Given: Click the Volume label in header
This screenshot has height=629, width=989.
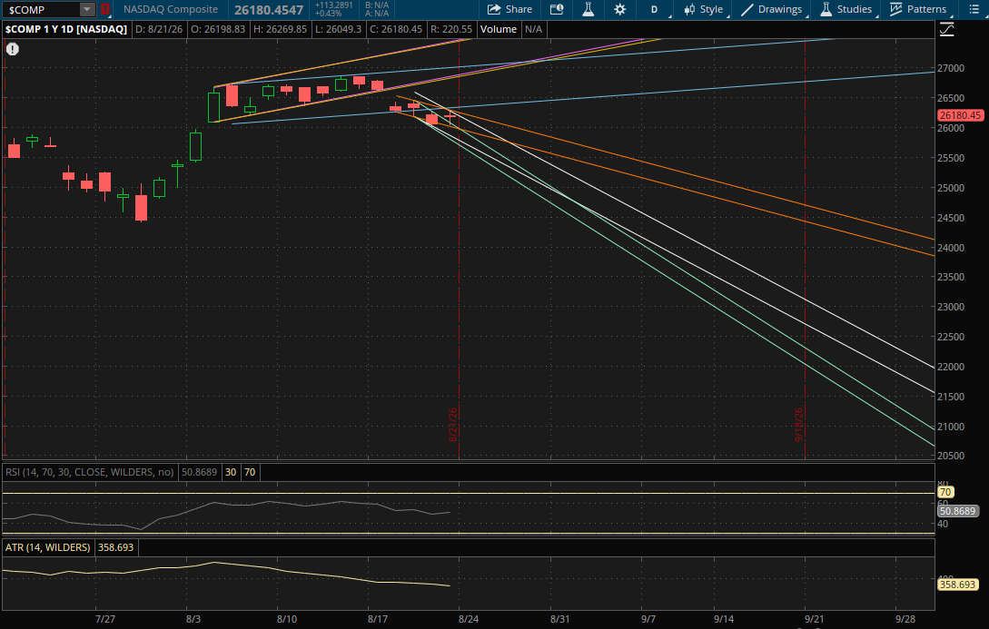Looking at the screenshot, I should (499, 29).
